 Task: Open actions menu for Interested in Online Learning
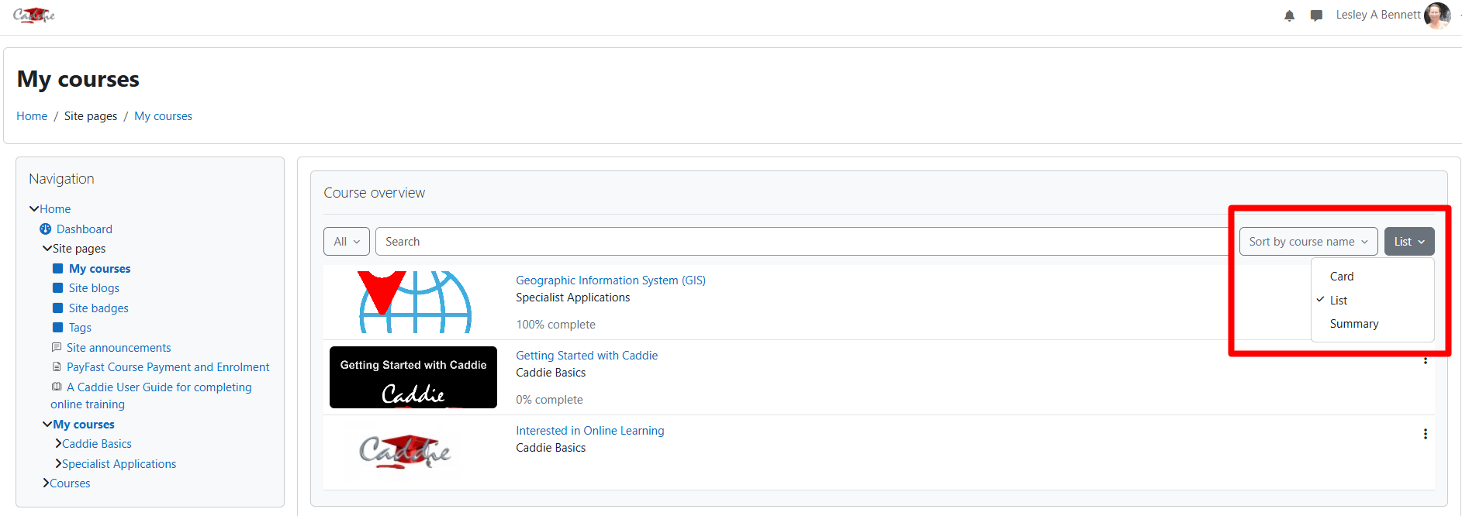[1425, 434]
